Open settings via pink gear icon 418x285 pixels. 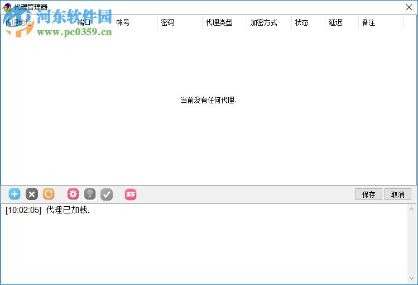(x=73, y=194)
